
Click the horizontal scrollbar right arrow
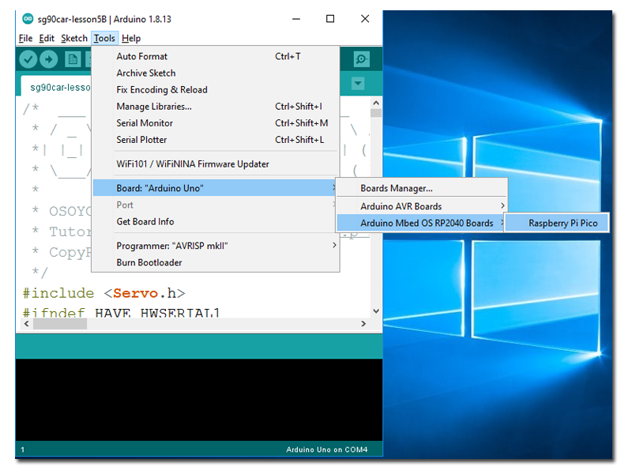coord(363,324)
